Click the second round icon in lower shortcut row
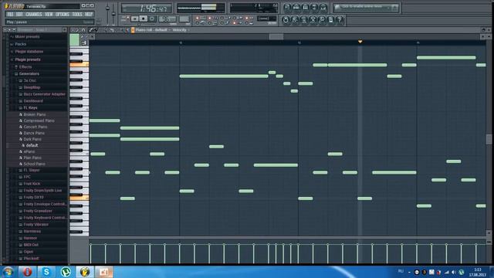The width and height of the screenshot is (494, 278). pos(295,20)
